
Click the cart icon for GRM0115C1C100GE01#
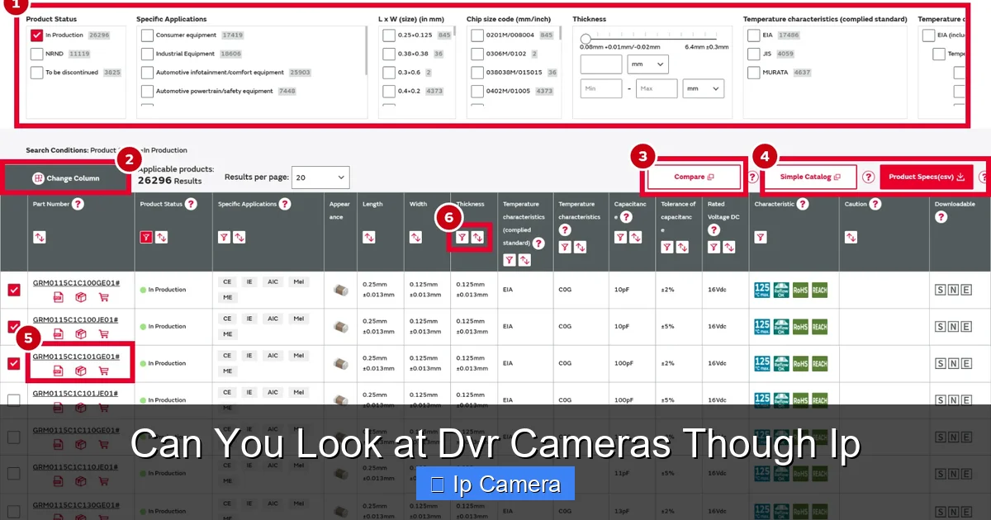point(103,297)
